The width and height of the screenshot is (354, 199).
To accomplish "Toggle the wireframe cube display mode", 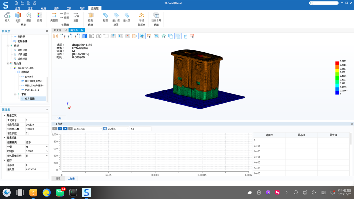I will (99, 36).
